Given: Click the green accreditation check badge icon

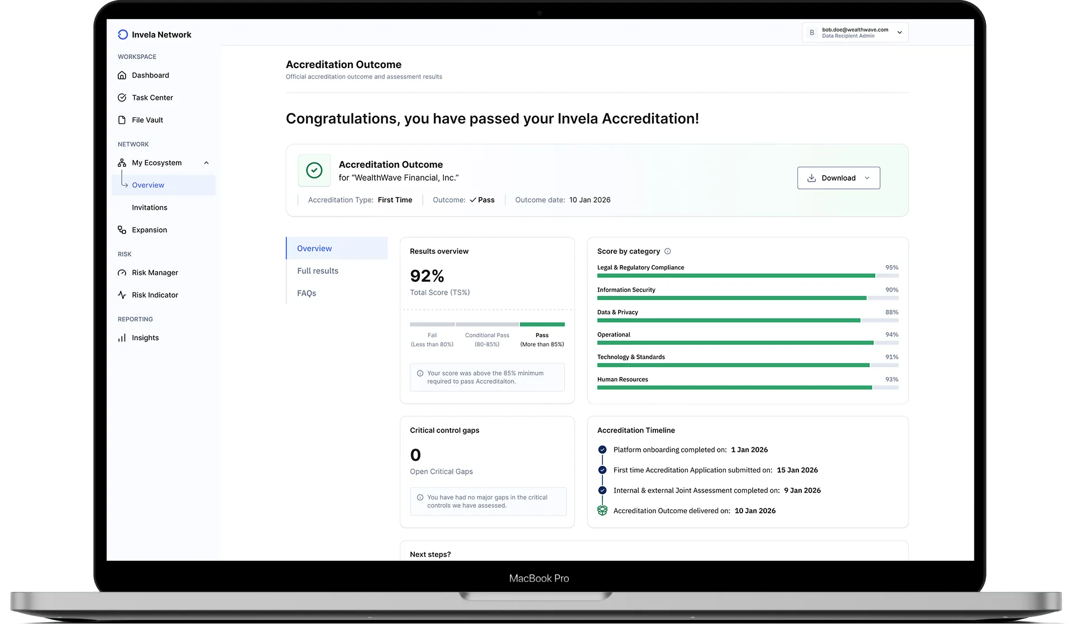Looking at the screenshot, I should pos(314,170).
